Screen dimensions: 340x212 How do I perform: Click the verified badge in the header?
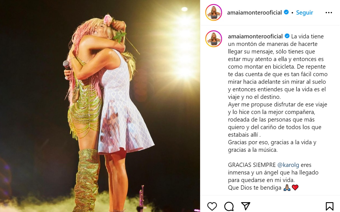[286, 12]
